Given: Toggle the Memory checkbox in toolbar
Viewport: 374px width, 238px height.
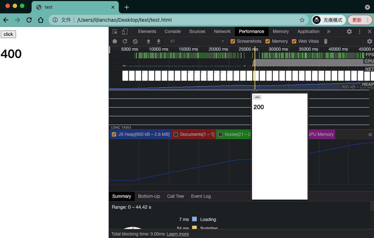Looking at the screenshot, I should [267, 41].
